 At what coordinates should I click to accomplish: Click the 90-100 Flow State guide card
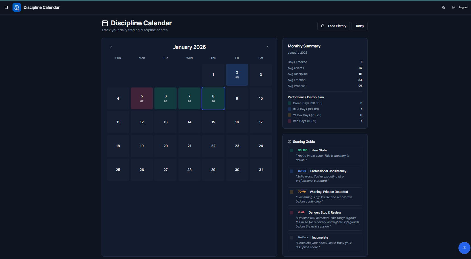(325, 155)
